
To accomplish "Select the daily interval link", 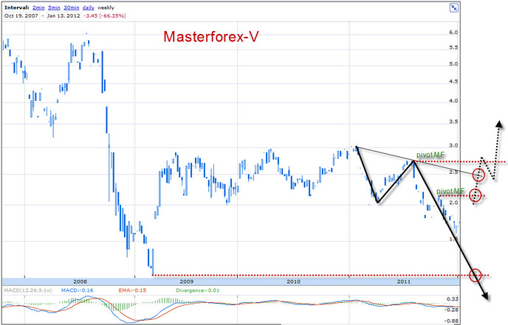I will click(x=89, y=7).
